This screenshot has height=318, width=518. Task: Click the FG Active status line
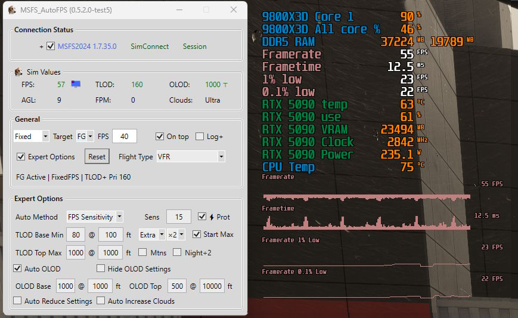pyautogui.click(x=73, y=177)
